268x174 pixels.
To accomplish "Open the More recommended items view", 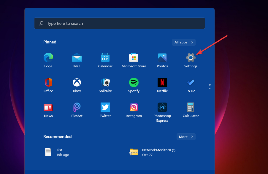I will 186,137.
